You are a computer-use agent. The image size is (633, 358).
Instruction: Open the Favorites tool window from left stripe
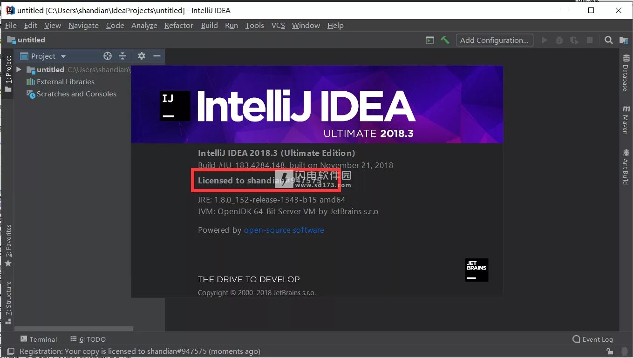tap(8, 240)
